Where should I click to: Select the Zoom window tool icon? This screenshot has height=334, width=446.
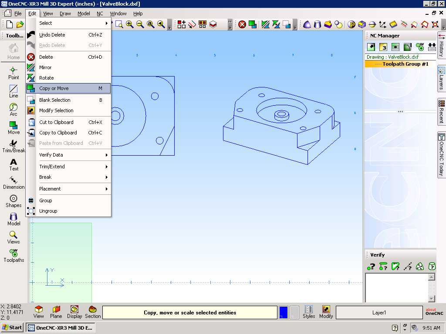(x=119, y=24)
